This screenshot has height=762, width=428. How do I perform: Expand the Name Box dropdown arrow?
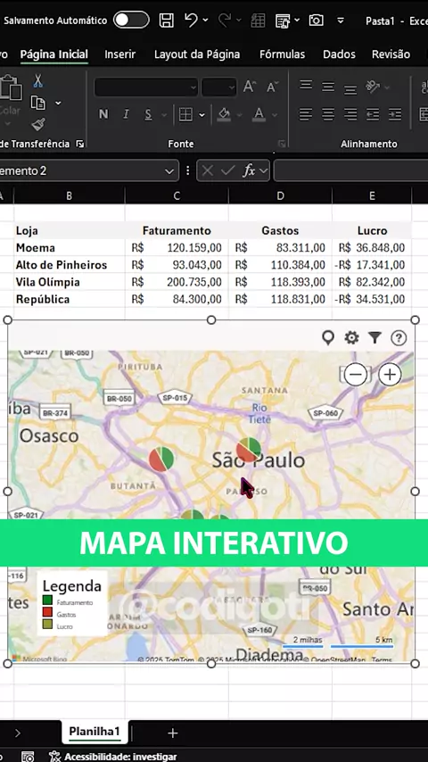169,171
